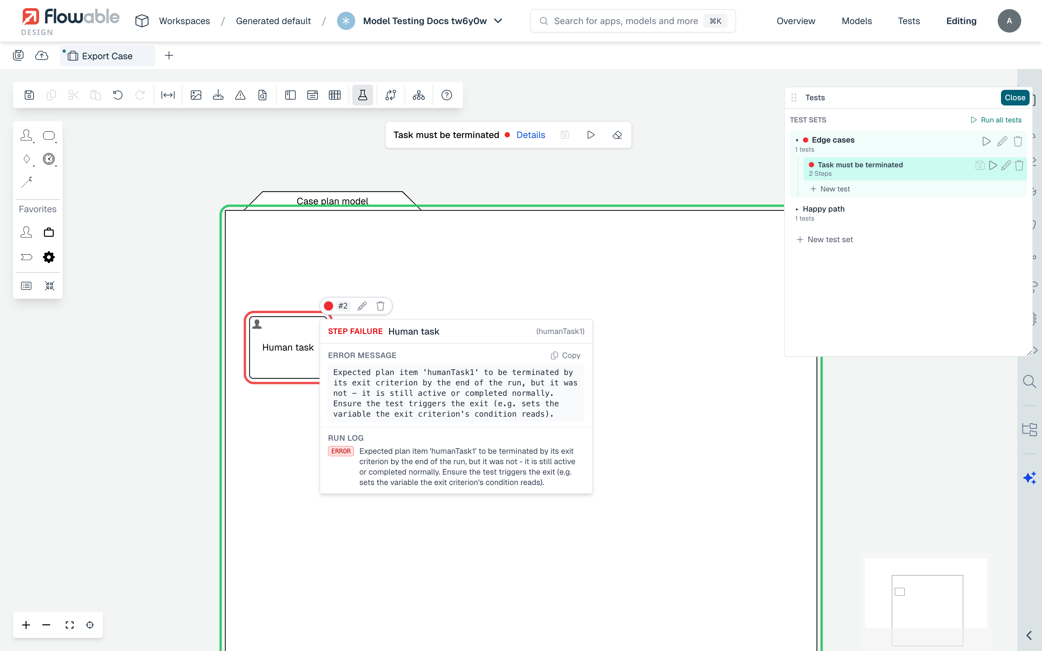Open the Overview tab
Viewport: 1042px width, 651px height.
[x=796, y=21]
